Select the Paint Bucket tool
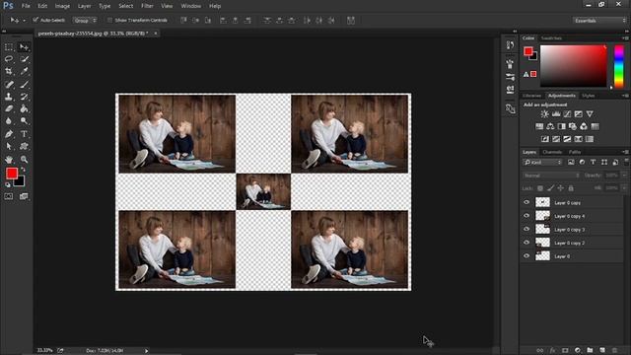The width and height of the screenshot is (631, 355). coord(24,108)
